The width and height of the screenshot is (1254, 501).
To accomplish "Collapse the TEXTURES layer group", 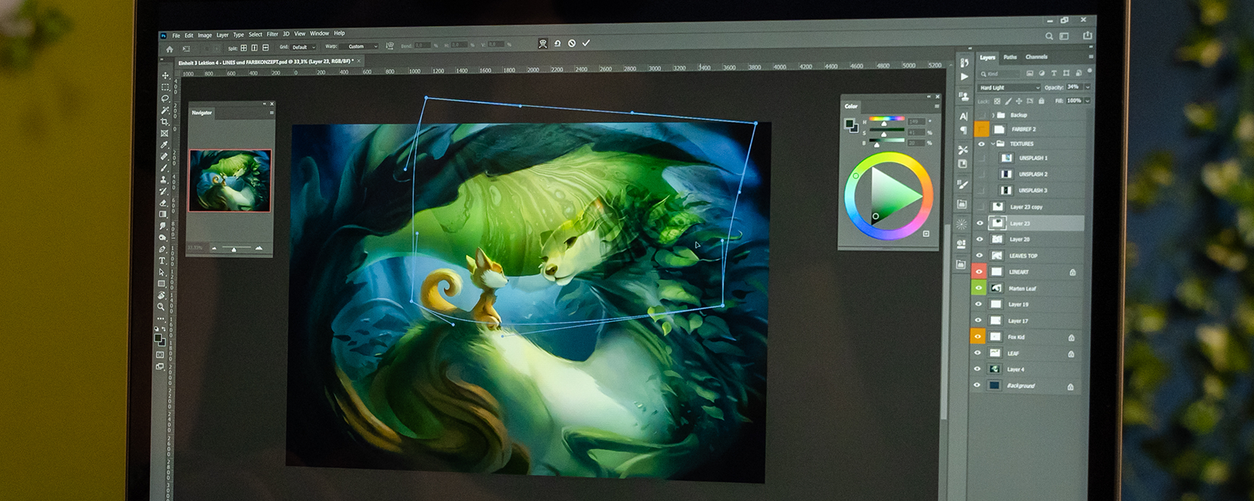I will click(992, 143).
